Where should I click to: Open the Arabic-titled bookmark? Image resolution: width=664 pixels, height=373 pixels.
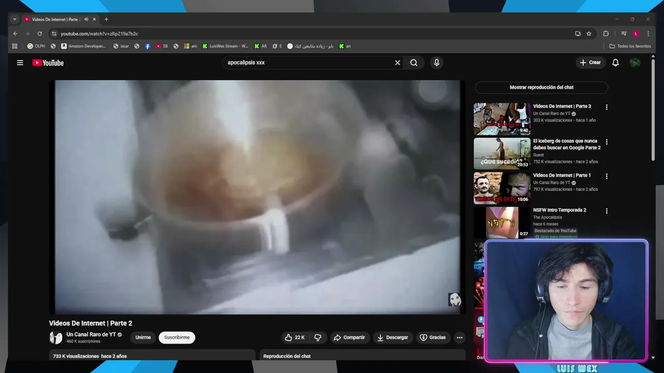click(310, 46)
